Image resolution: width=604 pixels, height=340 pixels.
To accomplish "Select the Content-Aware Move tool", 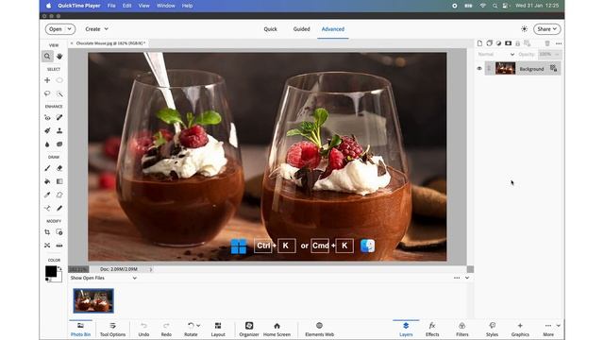I will click(x=47, y=246).
